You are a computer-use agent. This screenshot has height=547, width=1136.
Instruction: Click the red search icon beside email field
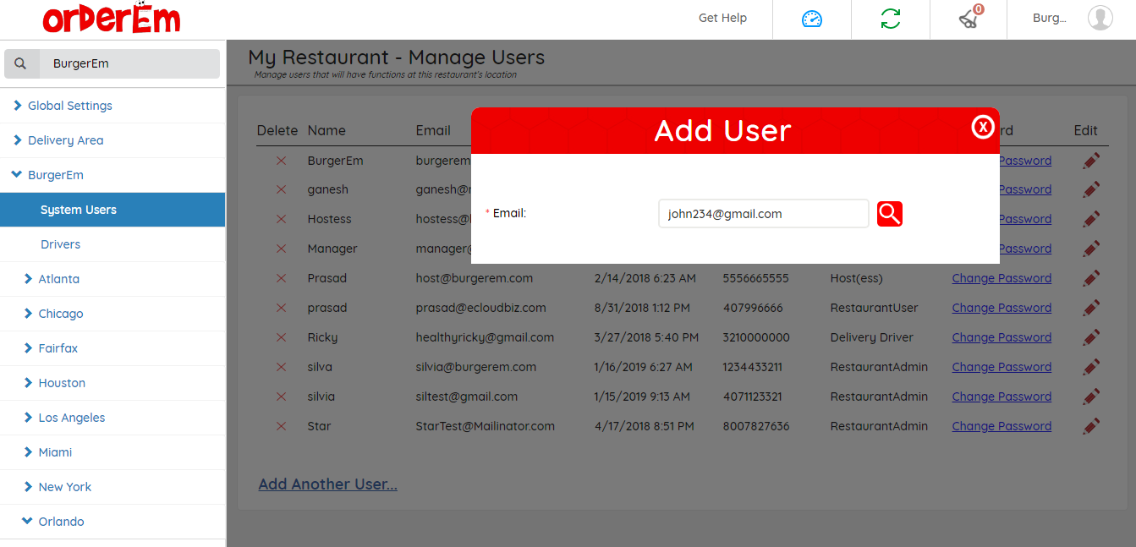point(889,214)
